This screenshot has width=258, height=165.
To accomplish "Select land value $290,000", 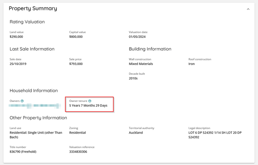I will [16, 37].
